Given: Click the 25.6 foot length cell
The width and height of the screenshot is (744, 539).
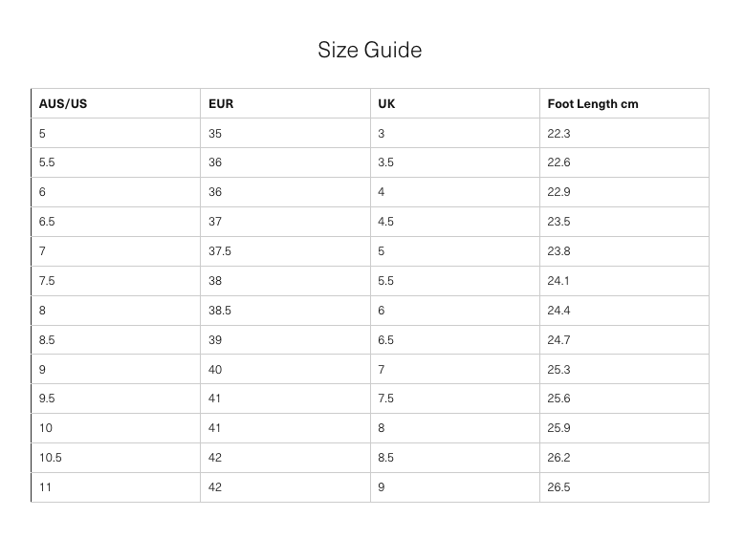Looking at the screenshot, I should point(558,399).
